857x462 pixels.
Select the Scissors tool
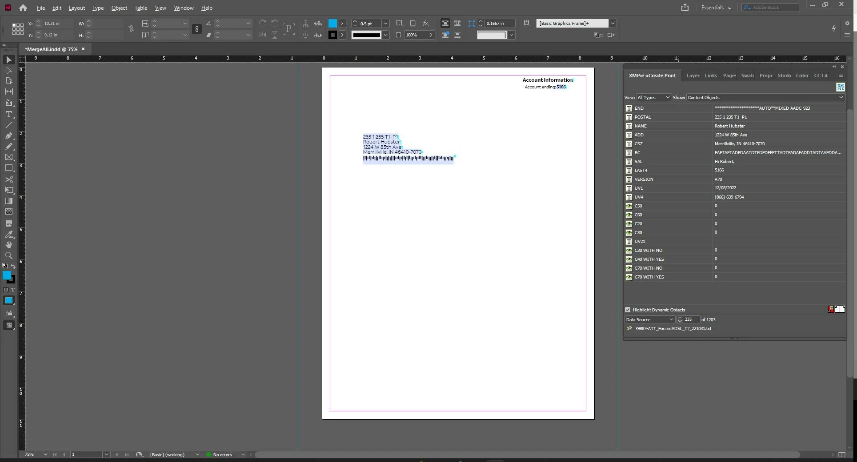click(9, 179)
